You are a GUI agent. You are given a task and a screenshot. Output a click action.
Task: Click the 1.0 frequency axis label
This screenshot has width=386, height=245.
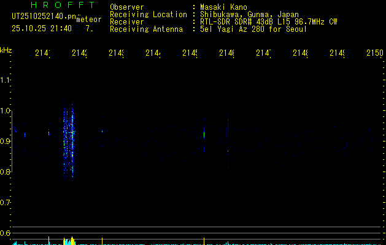pyautogui.click(x=5, y=111)
